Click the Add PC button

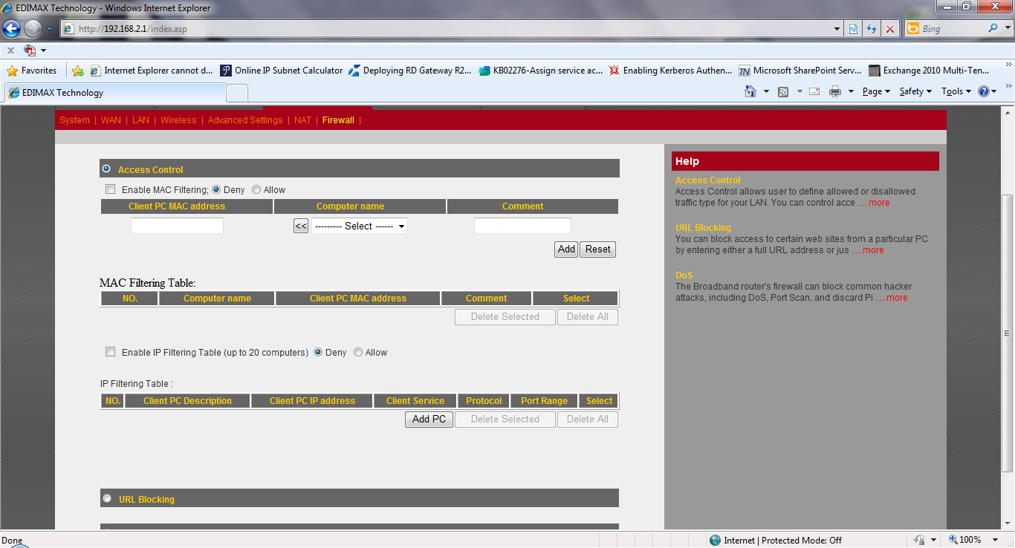429,420
